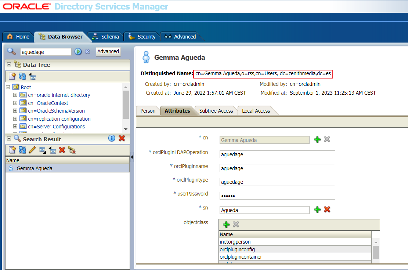Add another sn value with the green plus
Image resolution: width=408 pixels, height=270 pixels.
[x=317, y=209]
